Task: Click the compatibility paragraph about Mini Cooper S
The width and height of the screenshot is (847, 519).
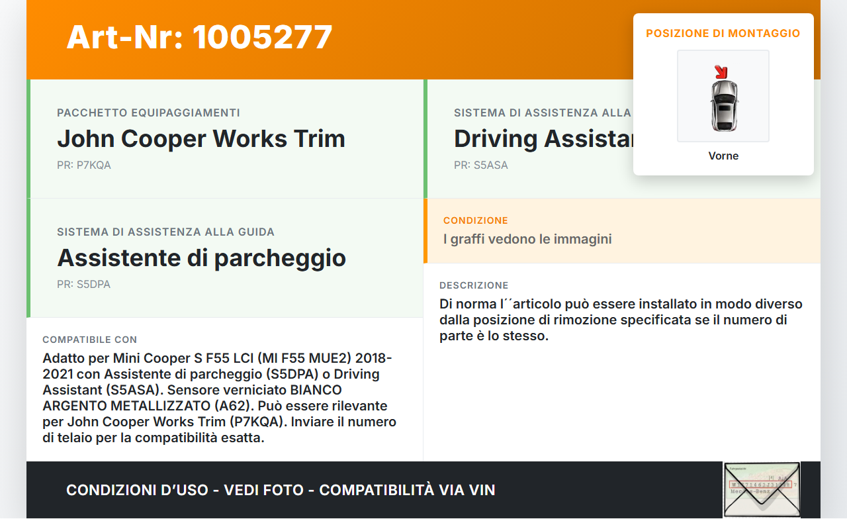Action: [x=220, y=398]
